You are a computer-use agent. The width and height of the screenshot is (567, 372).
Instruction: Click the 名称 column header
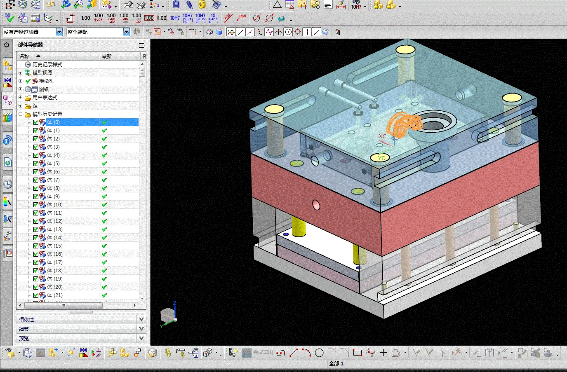click(25, 56)
